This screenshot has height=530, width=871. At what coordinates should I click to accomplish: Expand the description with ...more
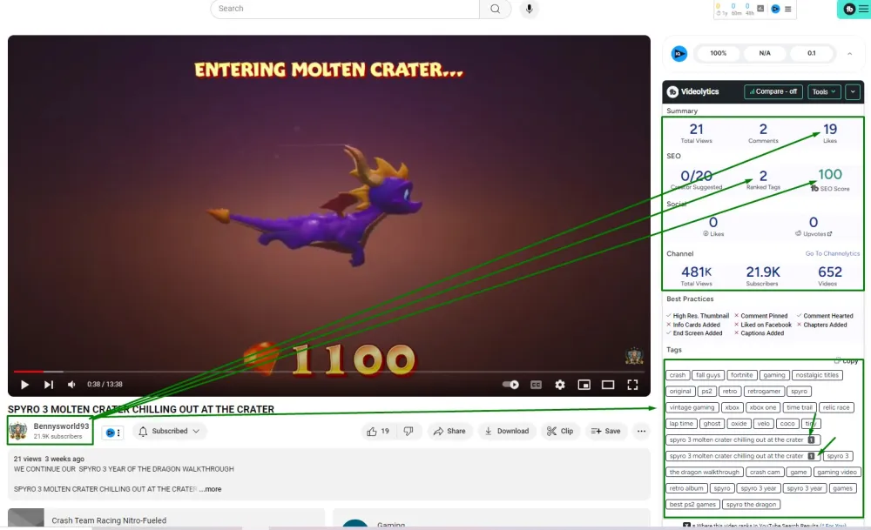(211, 489)
